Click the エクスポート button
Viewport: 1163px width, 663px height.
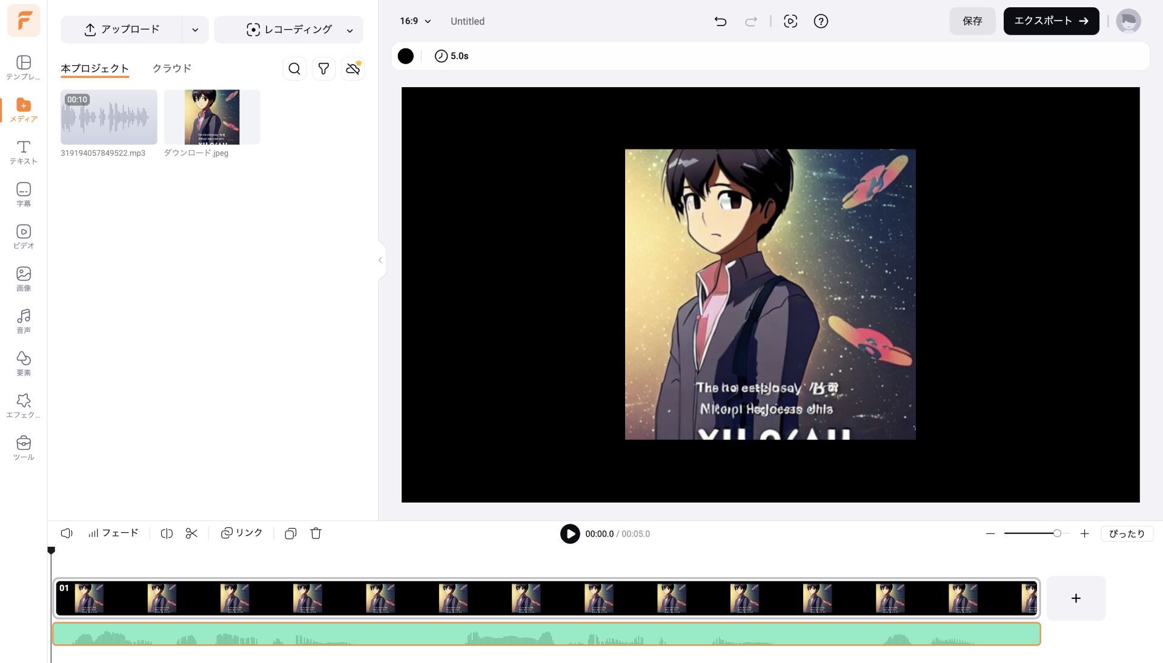pos(1051,21)
